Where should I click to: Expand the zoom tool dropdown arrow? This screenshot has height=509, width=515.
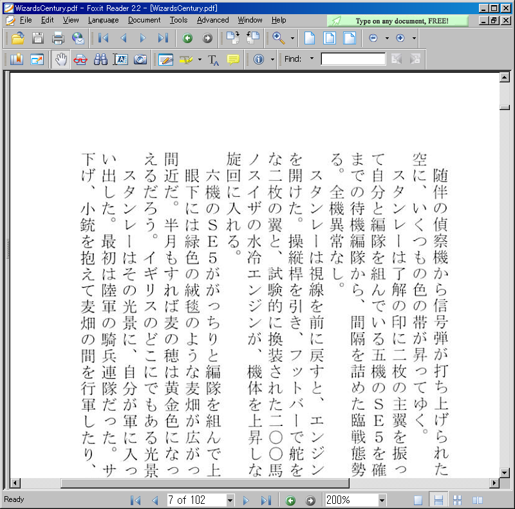(292, 38)
